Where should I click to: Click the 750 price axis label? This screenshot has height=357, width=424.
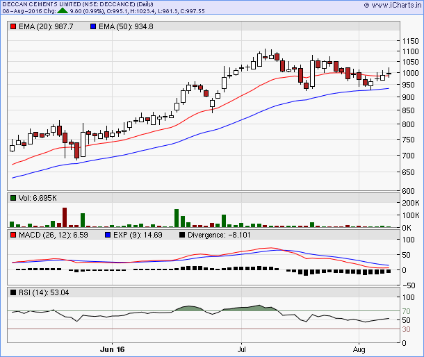click(x=408, y=140)
